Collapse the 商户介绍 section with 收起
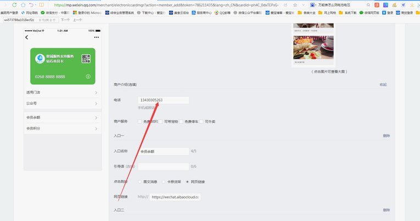This screenshot has height=221, width=420. pos(383,84)
